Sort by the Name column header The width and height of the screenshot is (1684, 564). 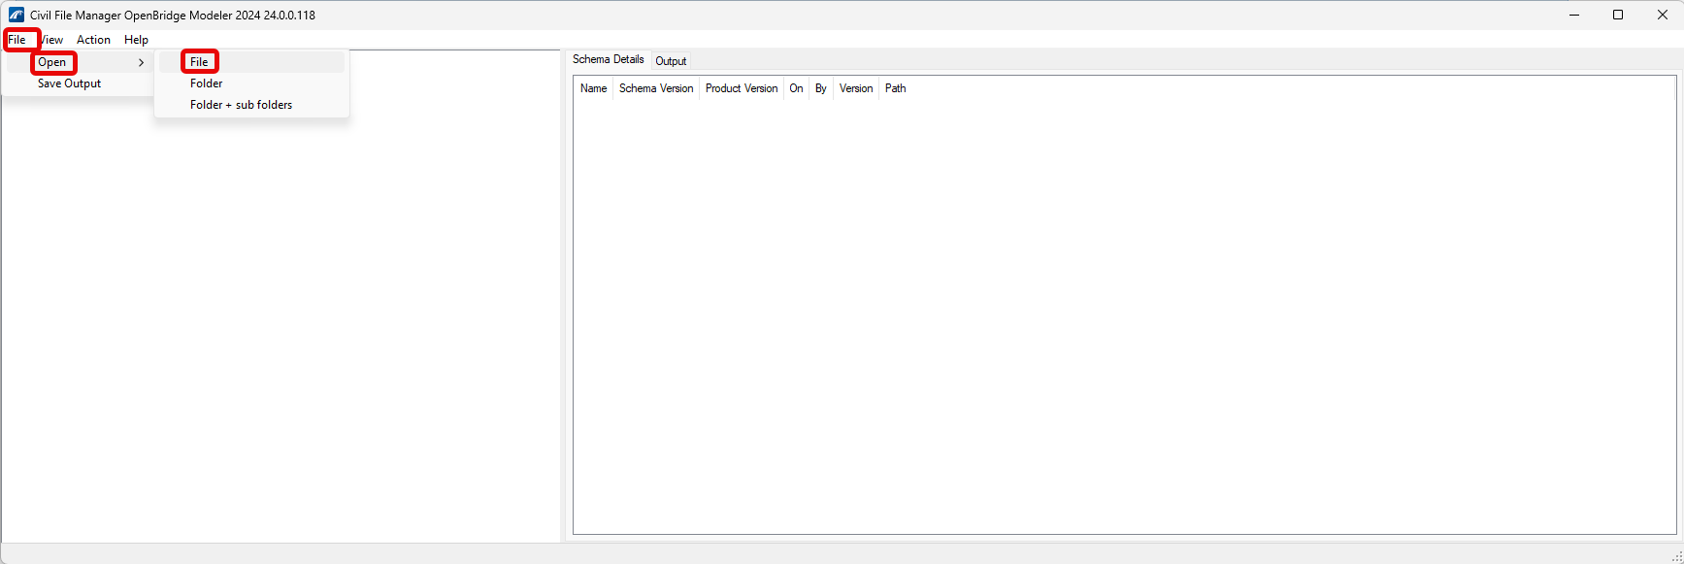point(593,88)
